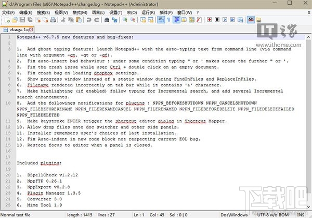Viewport: 312px width, 218px height.
Task: Click the Copy toolbar icon
Action: coord(71,20)
